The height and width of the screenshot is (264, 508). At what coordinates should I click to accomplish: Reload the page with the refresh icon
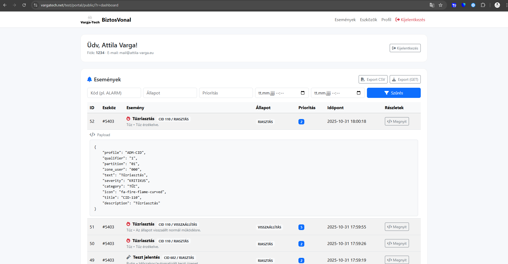(24, 5)
